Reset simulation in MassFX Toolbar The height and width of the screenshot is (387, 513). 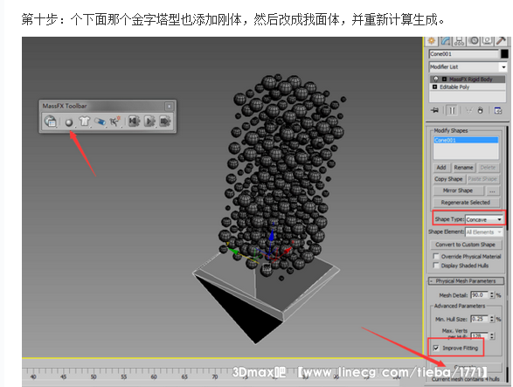134,121
